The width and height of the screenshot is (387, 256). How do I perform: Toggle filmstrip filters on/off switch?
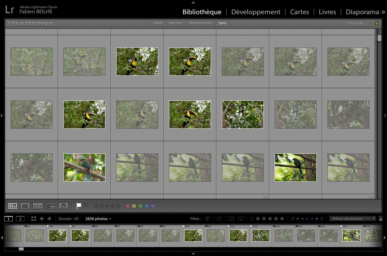pos(381,219)
